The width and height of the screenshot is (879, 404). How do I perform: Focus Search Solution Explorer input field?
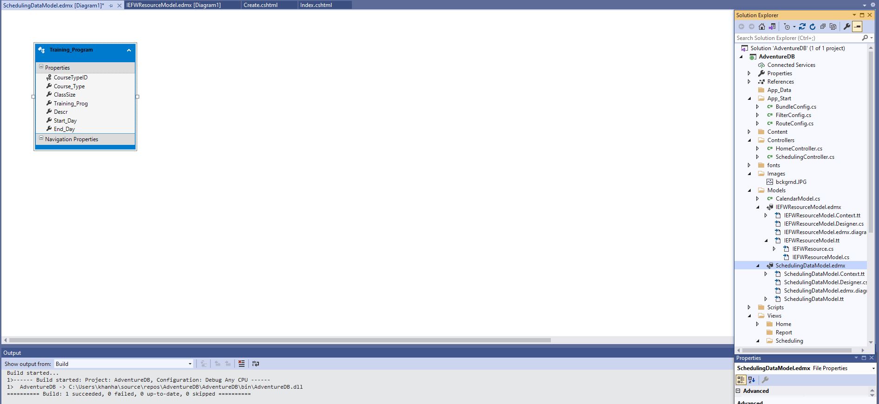click(798, 38)
